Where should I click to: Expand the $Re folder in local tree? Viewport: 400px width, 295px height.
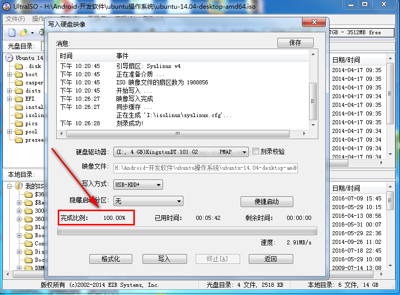[x=19, y=202]
